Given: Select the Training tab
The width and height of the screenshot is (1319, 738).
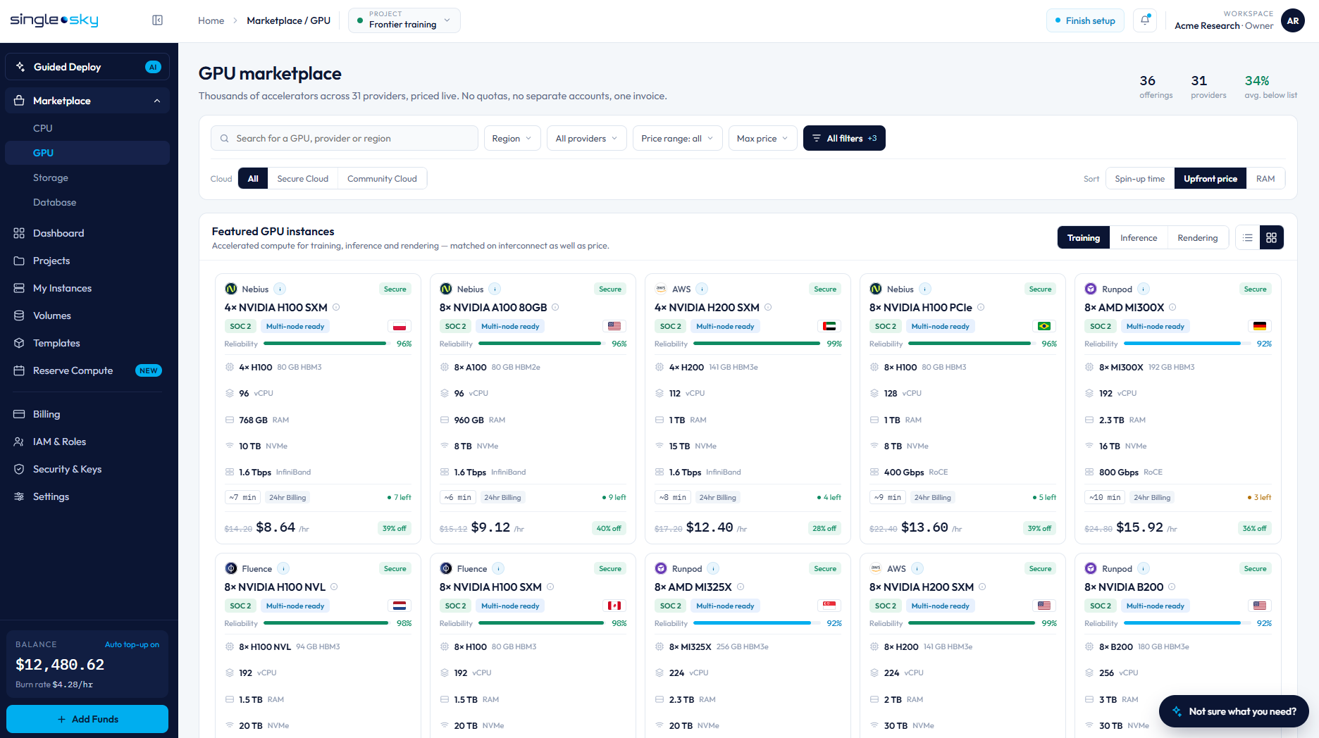Looking at the screenshot, I should (1084, 238).
